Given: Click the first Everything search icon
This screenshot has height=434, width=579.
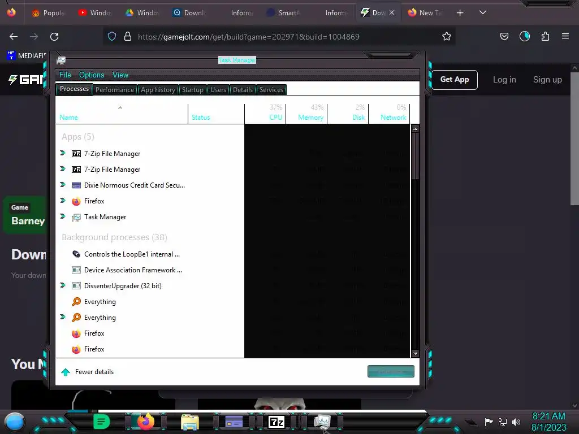Looking at the screenshot, I should click(x=76, y=302).
